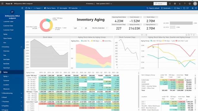Open the Open Details page
The image size is (198, 111).
(7, 38)
